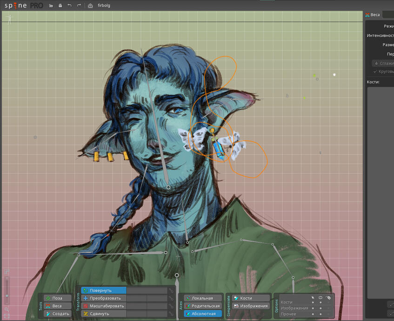Screen dimensions: 394x321
Task: Toggle visibility dot for Прочее row
Action: [321, 314]
